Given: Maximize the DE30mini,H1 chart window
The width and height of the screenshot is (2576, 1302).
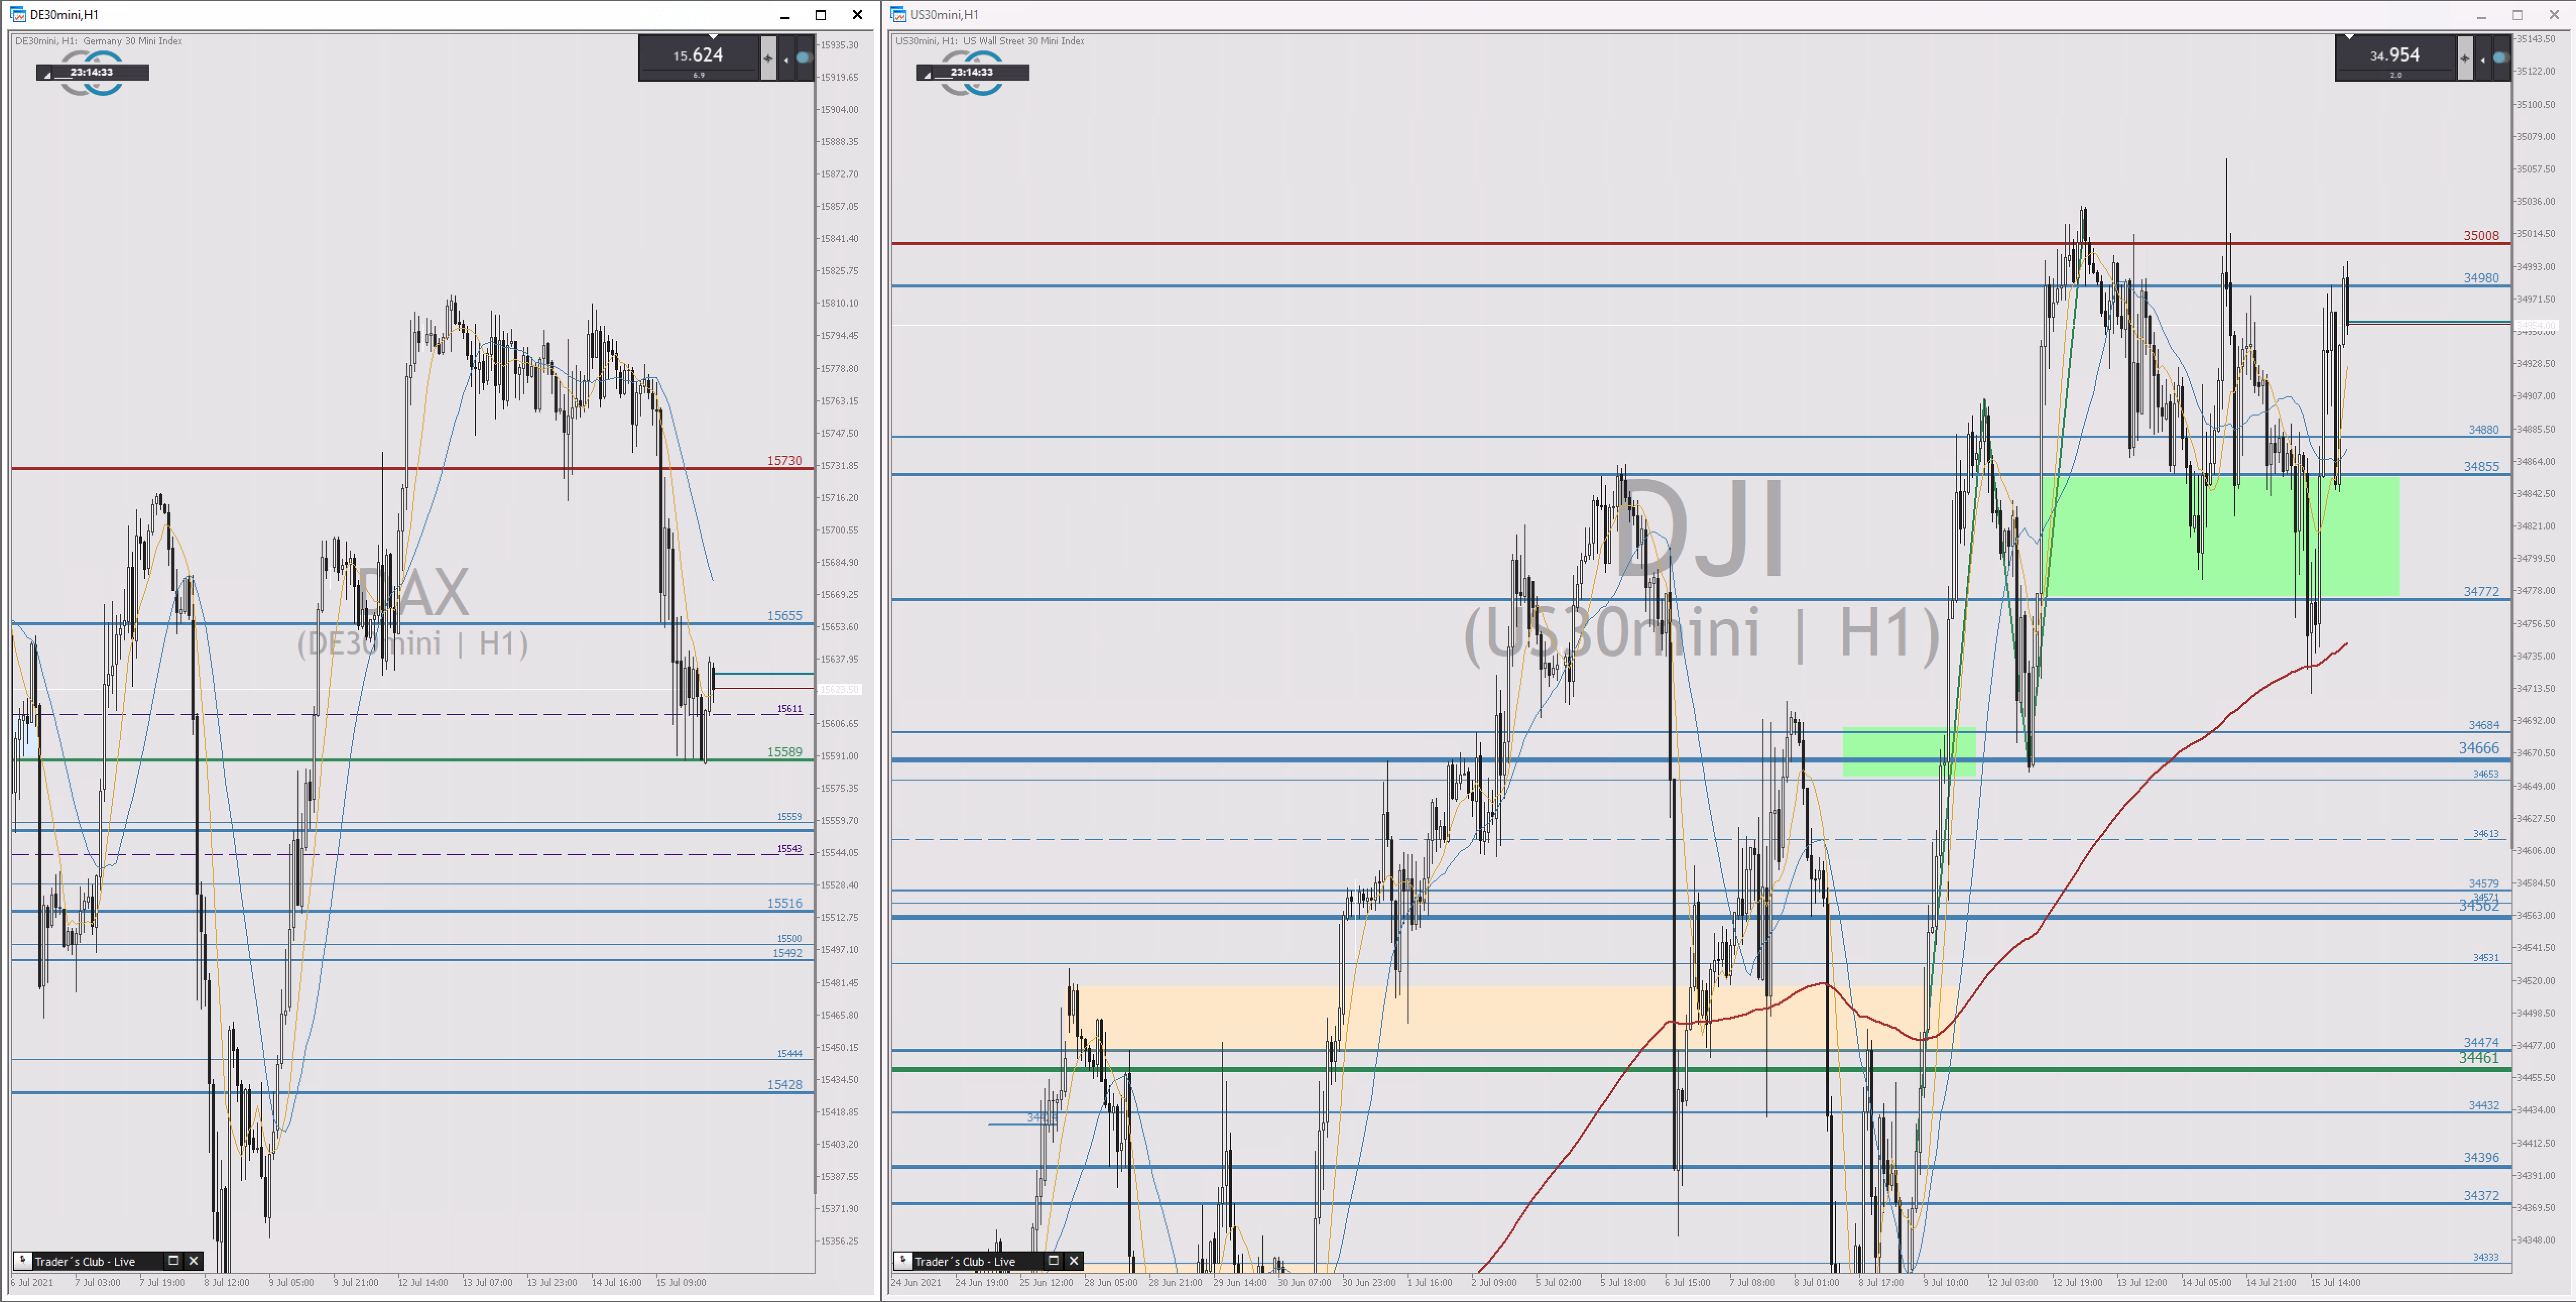Looking at the screenshot, I should pos(821,14).
